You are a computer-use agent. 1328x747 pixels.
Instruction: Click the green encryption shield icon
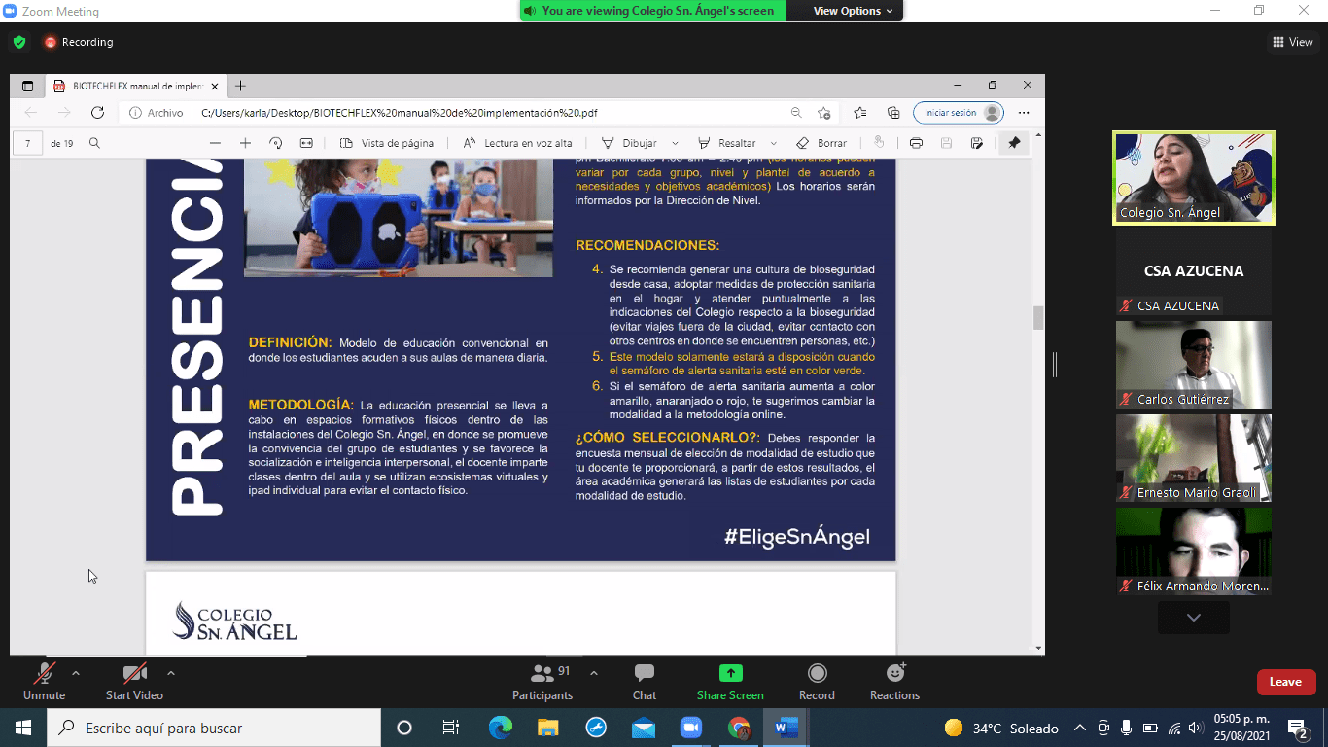click(x=19, y=42)
